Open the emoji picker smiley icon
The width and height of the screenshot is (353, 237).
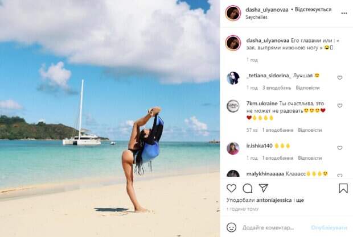[x=231, y=227]
